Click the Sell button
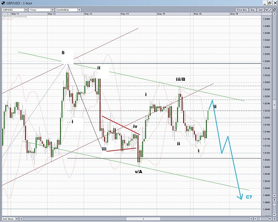The width and height of the screenshot is (278, 222). tap(260, 10)
